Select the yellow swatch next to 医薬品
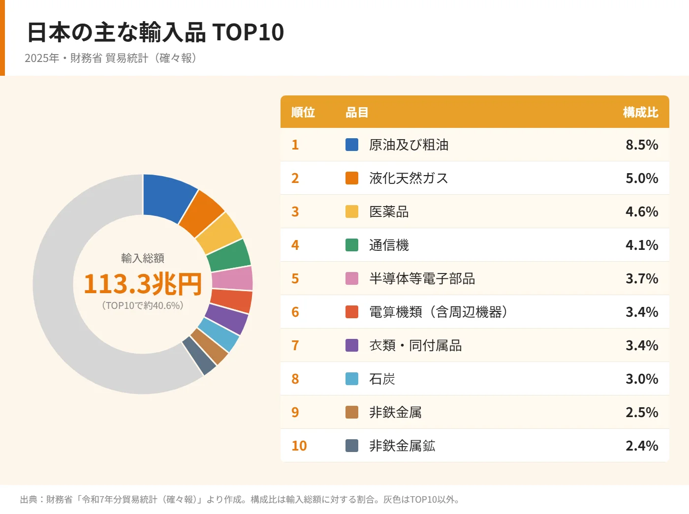This screenshot has height=514, width=689. click(352, 212)
